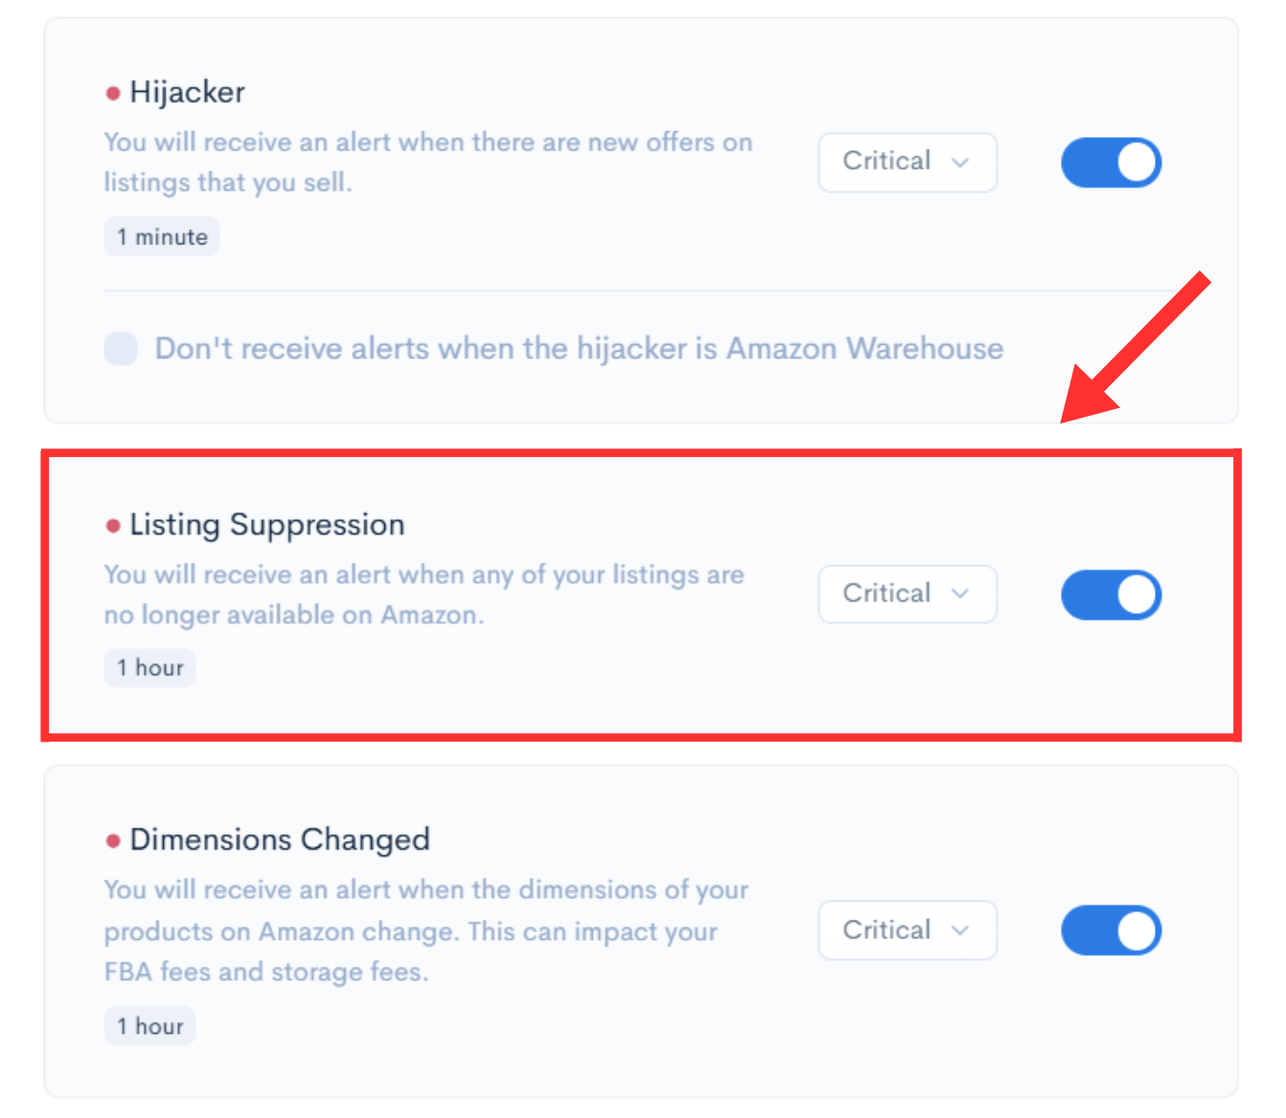Turn off the Dimensions Changed alert toggle
This screenshot has height=1118, width=1286.
pyautogui.click(x=1111, y=930)
